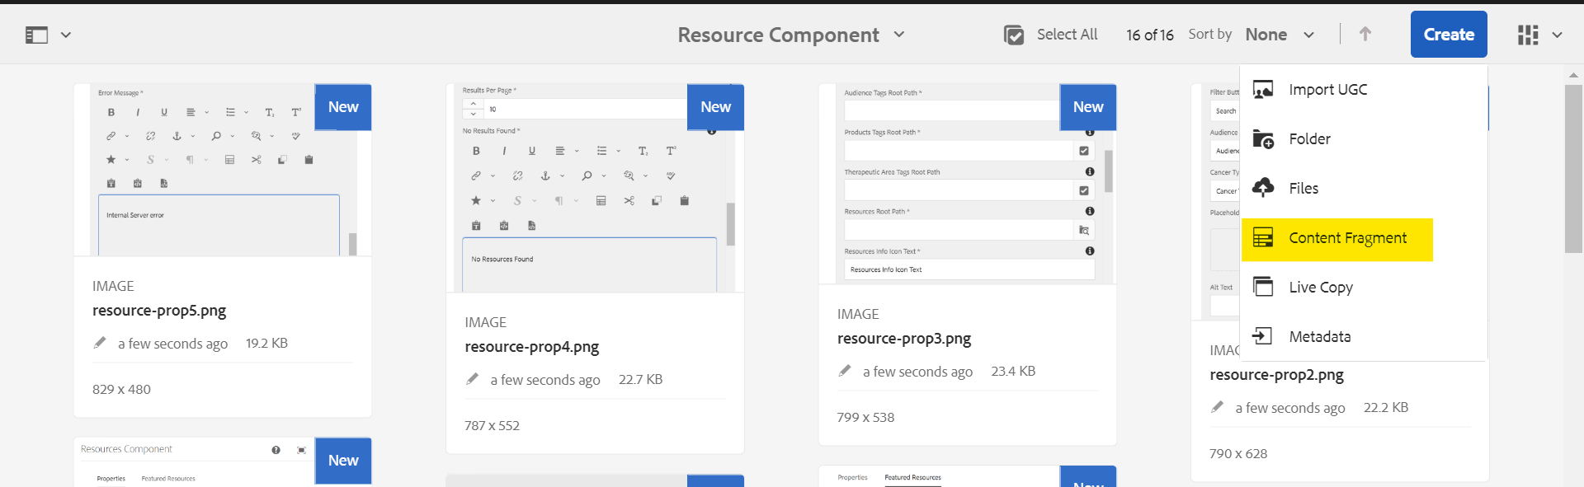Viewport: 1584px width, 487px height.
Task: Click the page scrollbar thumb
Action: [x=1573, y=169]
